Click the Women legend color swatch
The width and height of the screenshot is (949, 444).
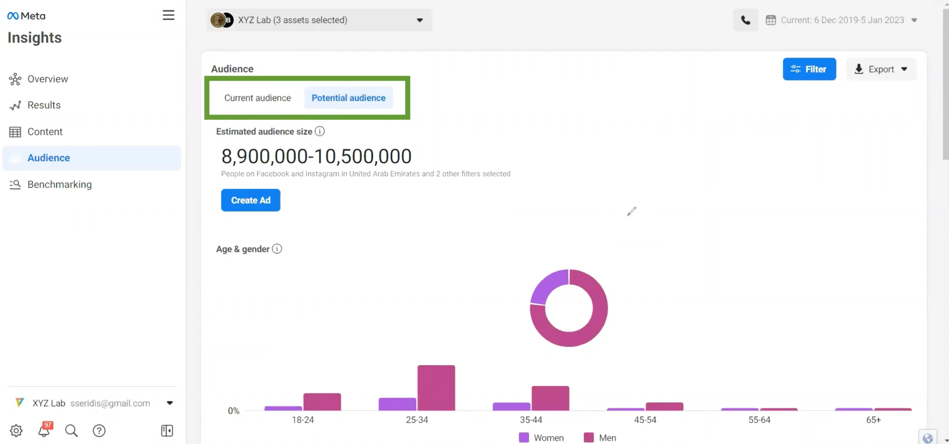[x=523, y=437]
